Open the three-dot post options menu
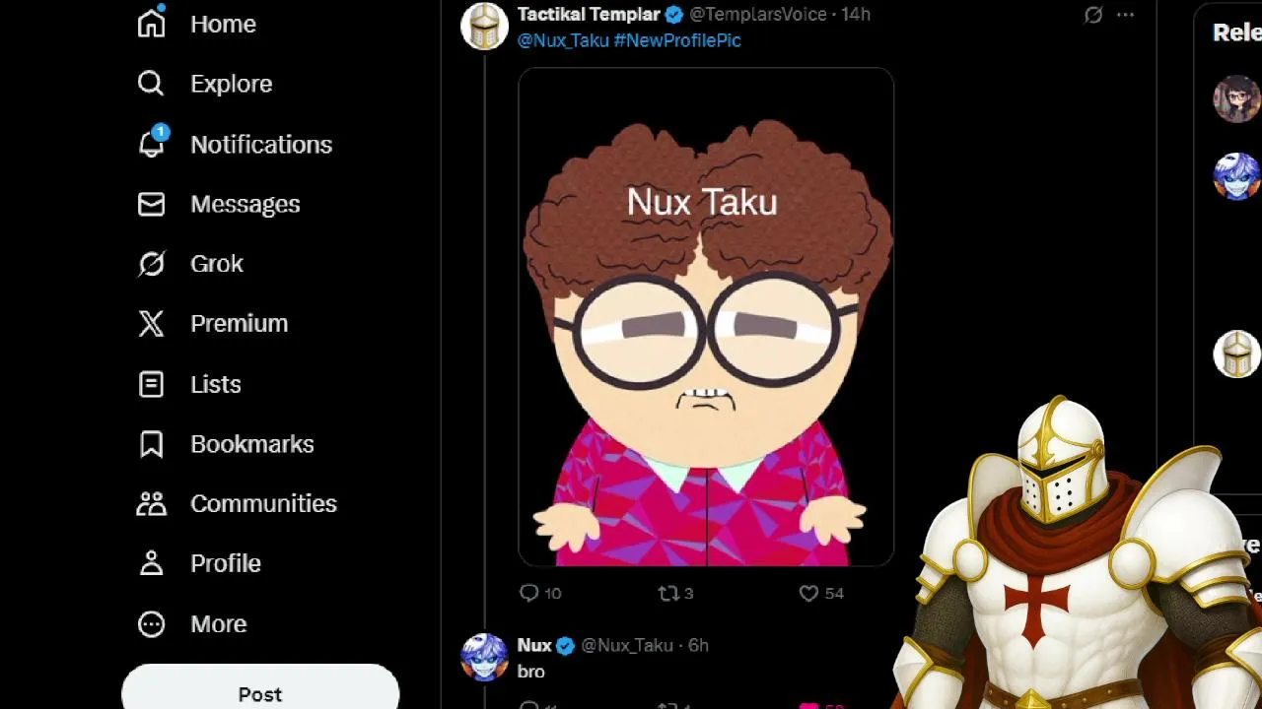The width and height of the screenshot is (1262, 709). [1125, 15]
